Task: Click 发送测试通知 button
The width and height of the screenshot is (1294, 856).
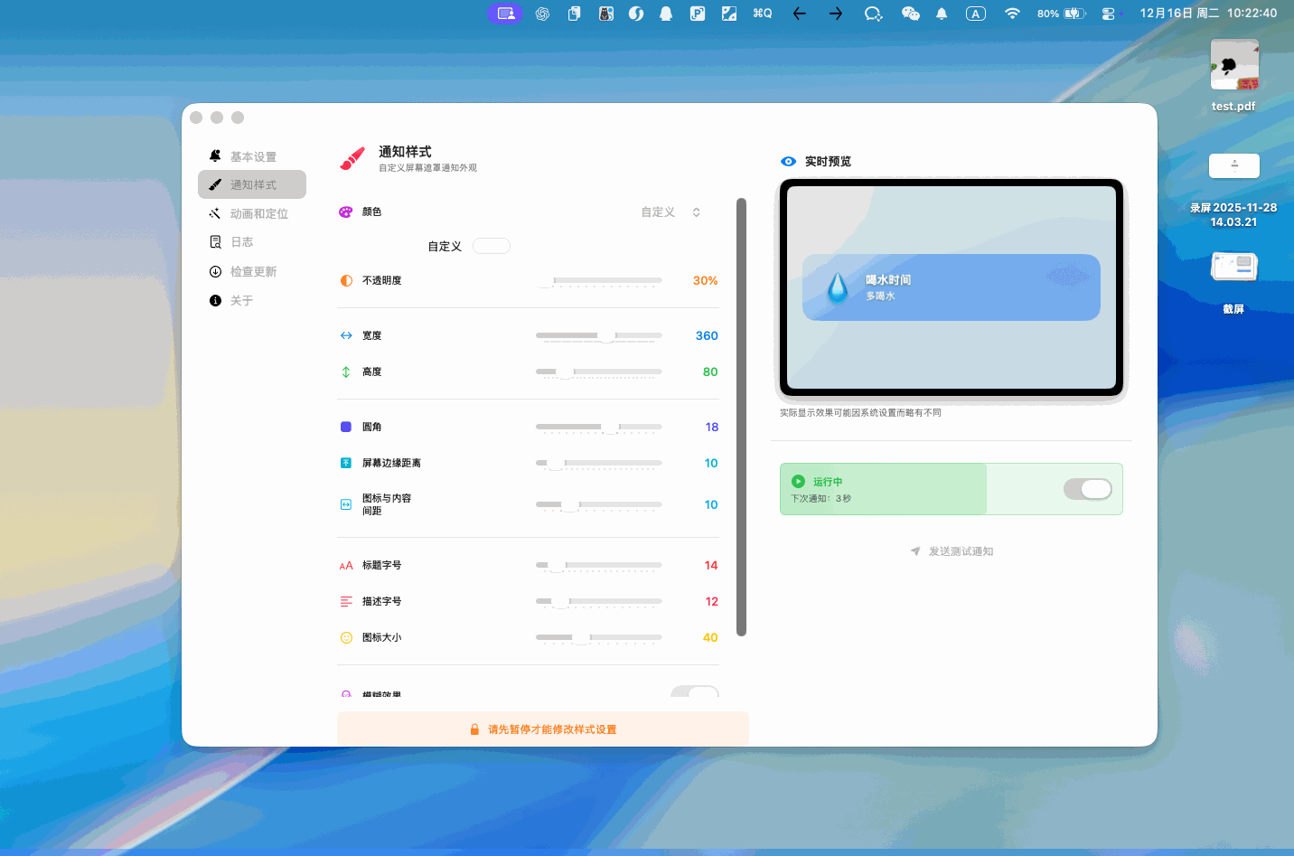Action: click(x=952, y=551)
